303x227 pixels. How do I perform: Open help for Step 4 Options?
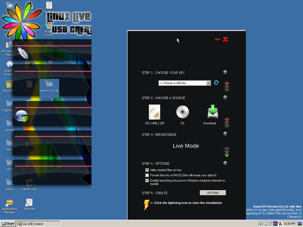[x=225, y=163]
